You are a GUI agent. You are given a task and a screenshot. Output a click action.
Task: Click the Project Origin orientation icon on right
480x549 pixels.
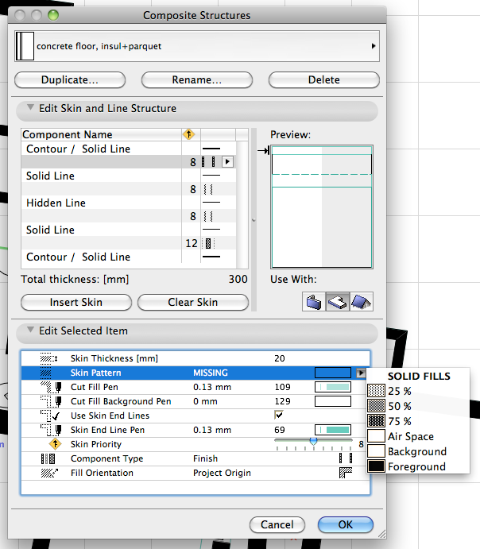coord(346,473)
